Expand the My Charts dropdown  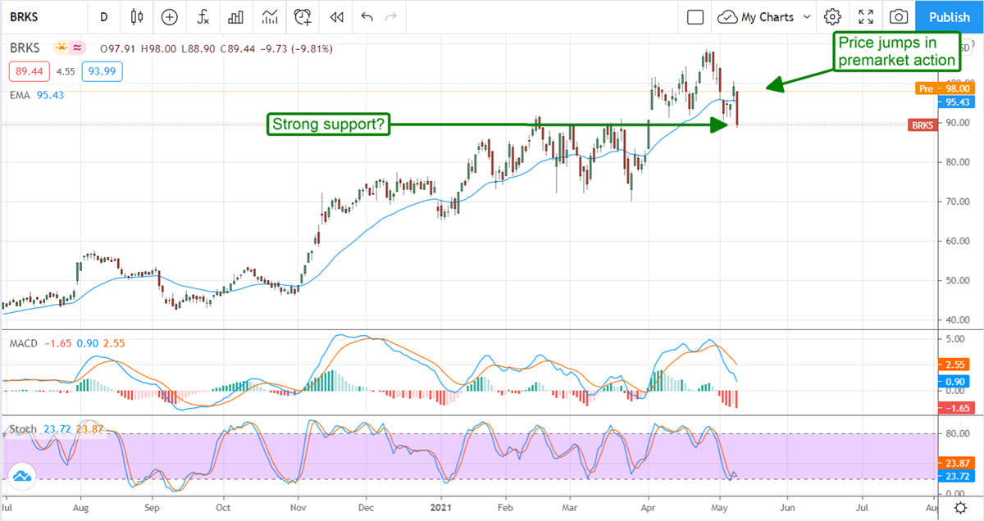[x=764, y=16]
